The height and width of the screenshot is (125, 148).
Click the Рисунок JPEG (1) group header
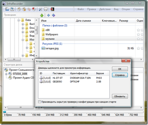[52, 44]
